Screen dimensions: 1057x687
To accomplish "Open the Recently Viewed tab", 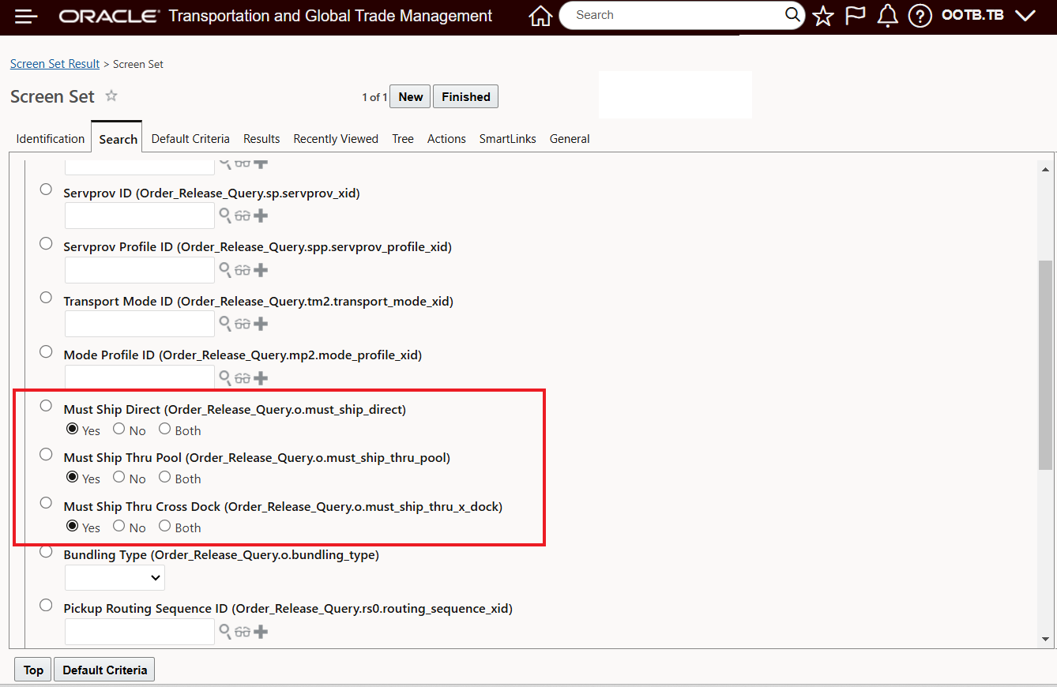I will (336, 138).
